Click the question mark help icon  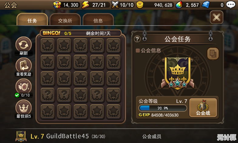[x=137, y=39]
